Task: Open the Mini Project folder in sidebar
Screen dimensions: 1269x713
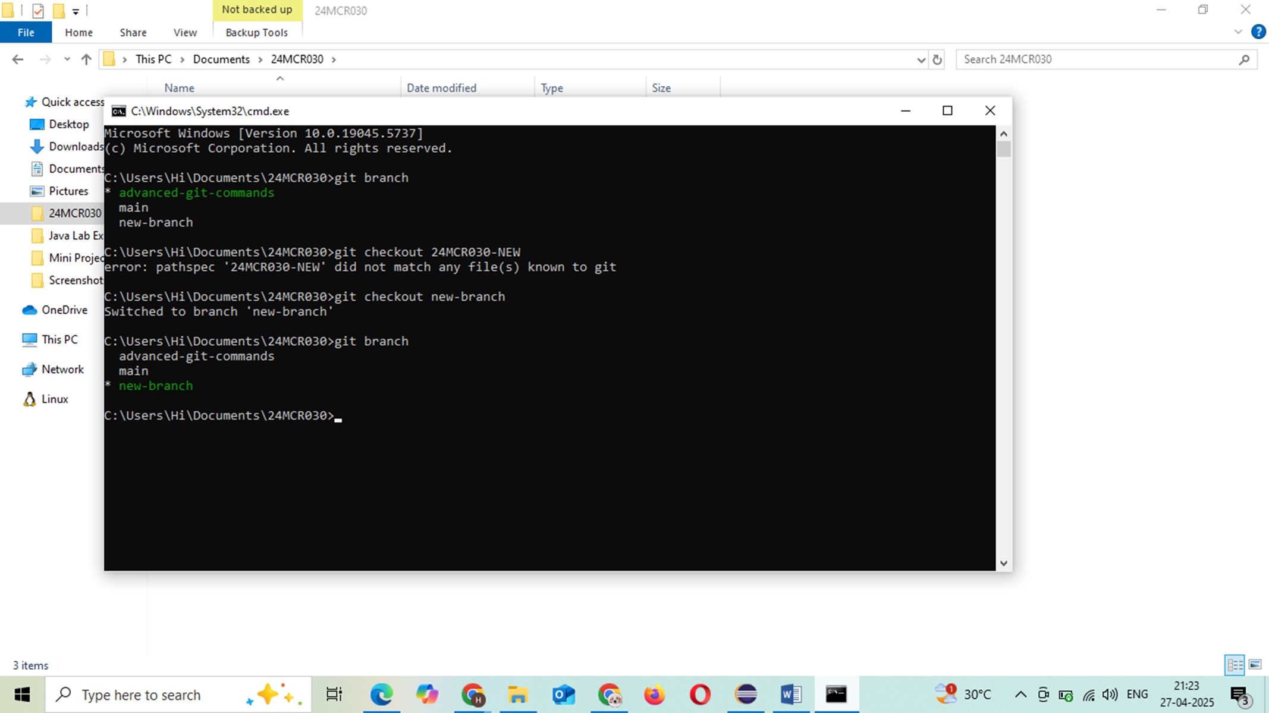Action: click(x=67, y=258)
